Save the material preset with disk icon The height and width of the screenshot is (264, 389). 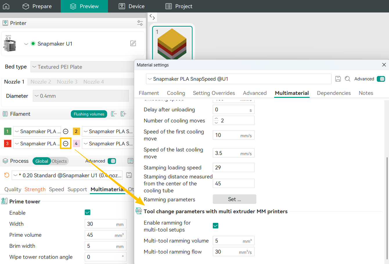[338, 79]
